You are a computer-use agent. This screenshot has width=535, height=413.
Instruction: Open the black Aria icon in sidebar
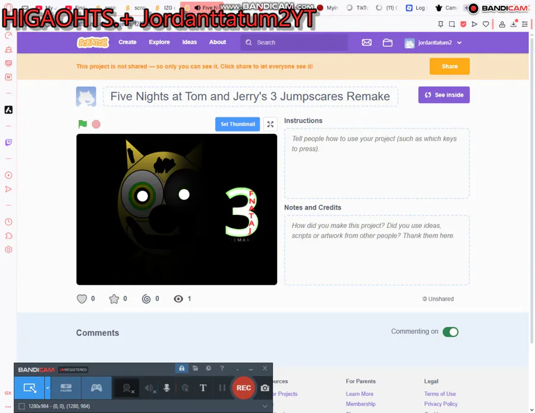pos(8,109)
